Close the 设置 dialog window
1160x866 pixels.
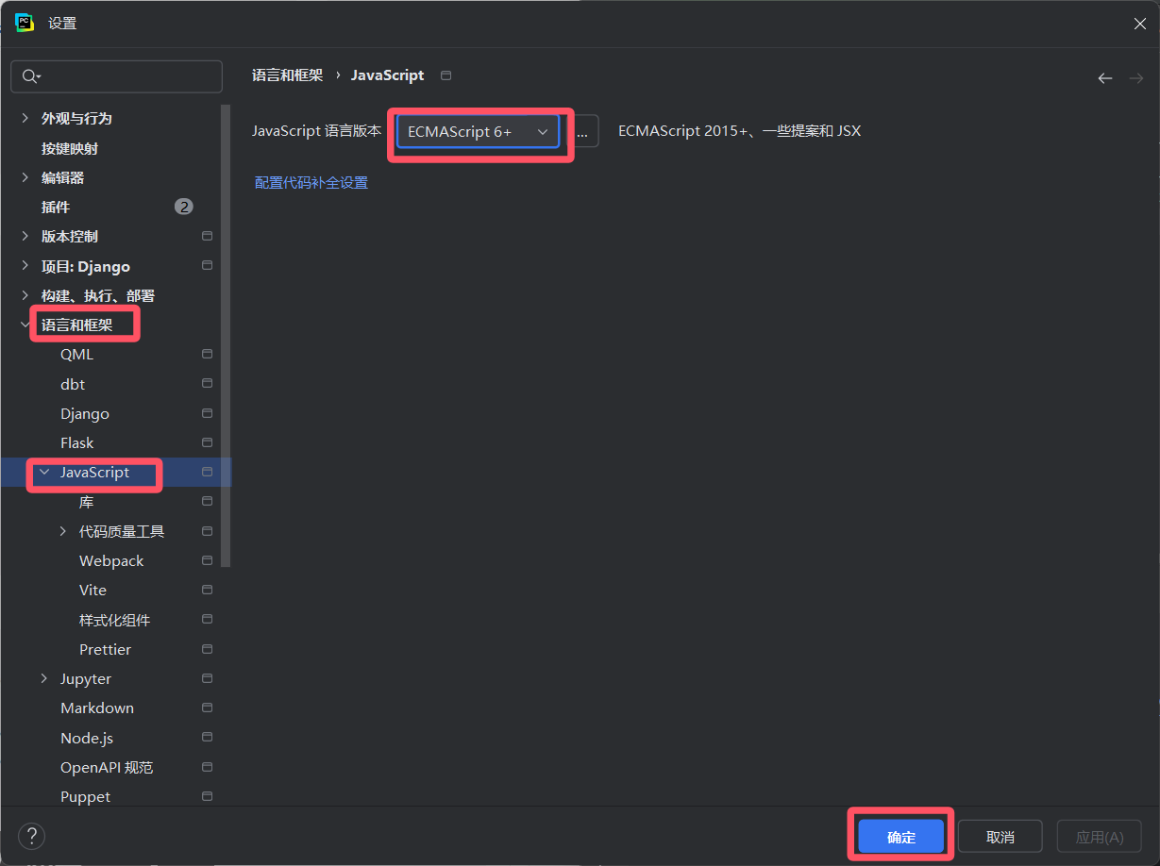(1139, 24)
